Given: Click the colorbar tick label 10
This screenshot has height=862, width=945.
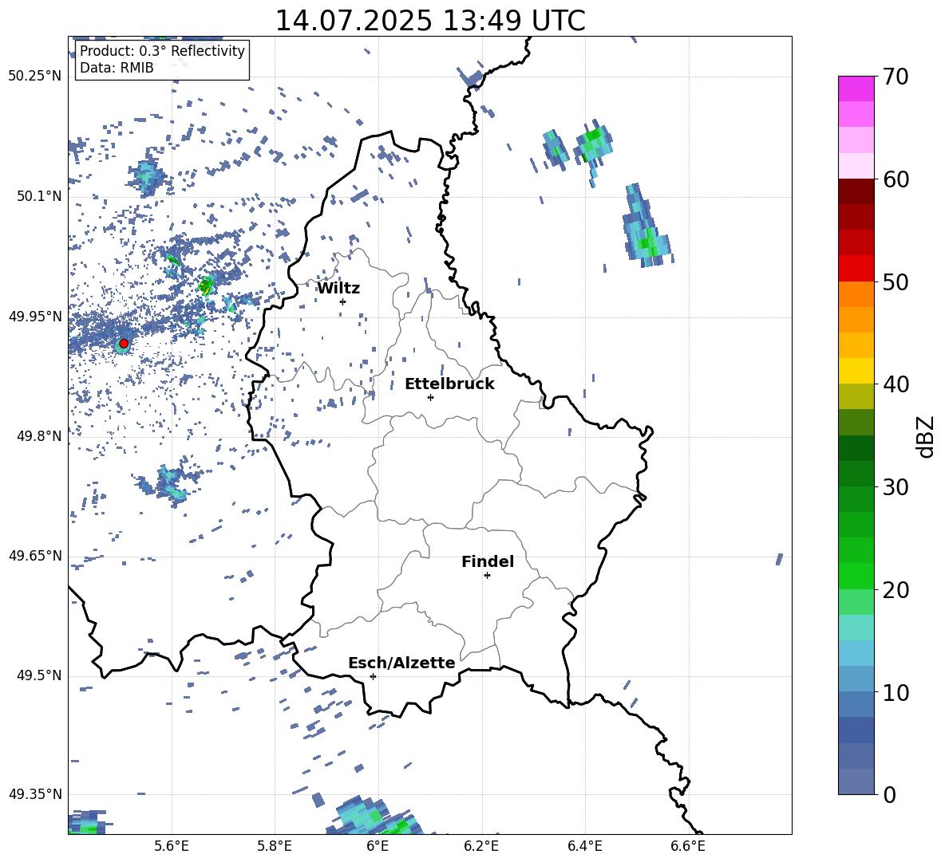Looking at the screenshot, I should (x=895, y=692).
